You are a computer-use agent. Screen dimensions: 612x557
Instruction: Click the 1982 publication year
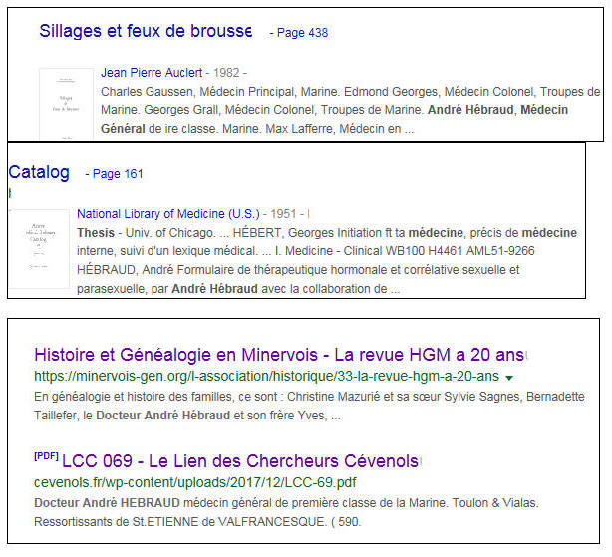226,73
